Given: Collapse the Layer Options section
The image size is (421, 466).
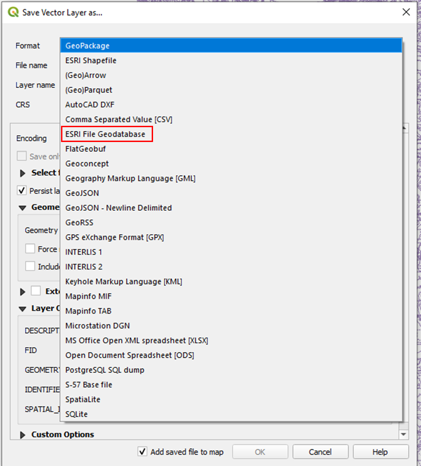Looking at the screenshot, I should coord(22,309).
